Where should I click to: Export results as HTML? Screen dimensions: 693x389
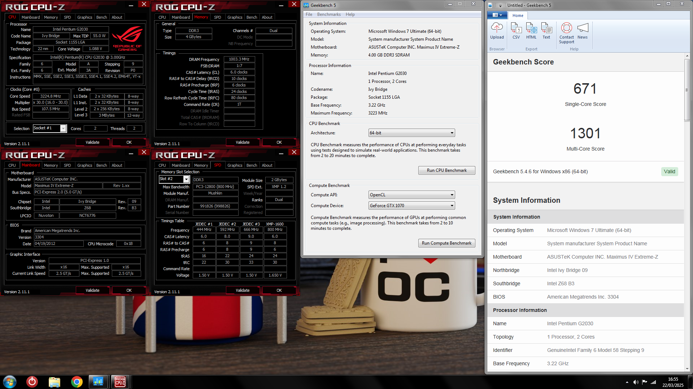[x=531, y=31]
